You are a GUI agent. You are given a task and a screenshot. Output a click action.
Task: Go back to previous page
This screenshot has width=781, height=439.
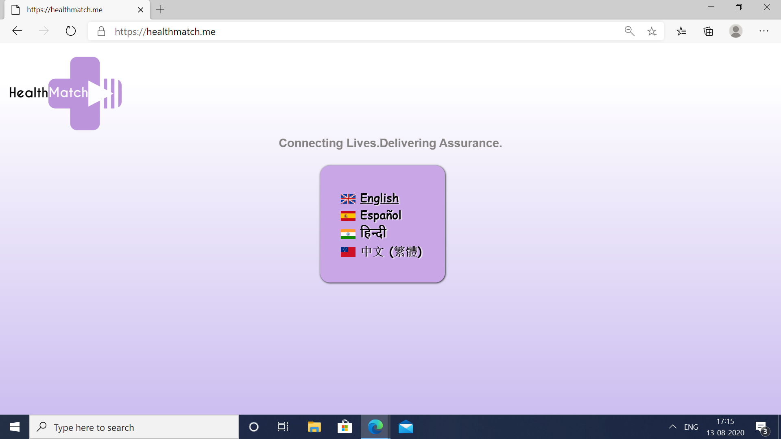click(x=17, y=31)
